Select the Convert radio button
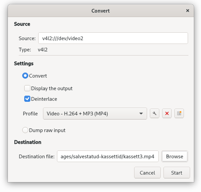 (25, 76)
